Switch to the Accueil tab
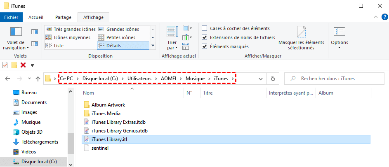Viewport: 389px width, 167px height. tap(36, 17)
